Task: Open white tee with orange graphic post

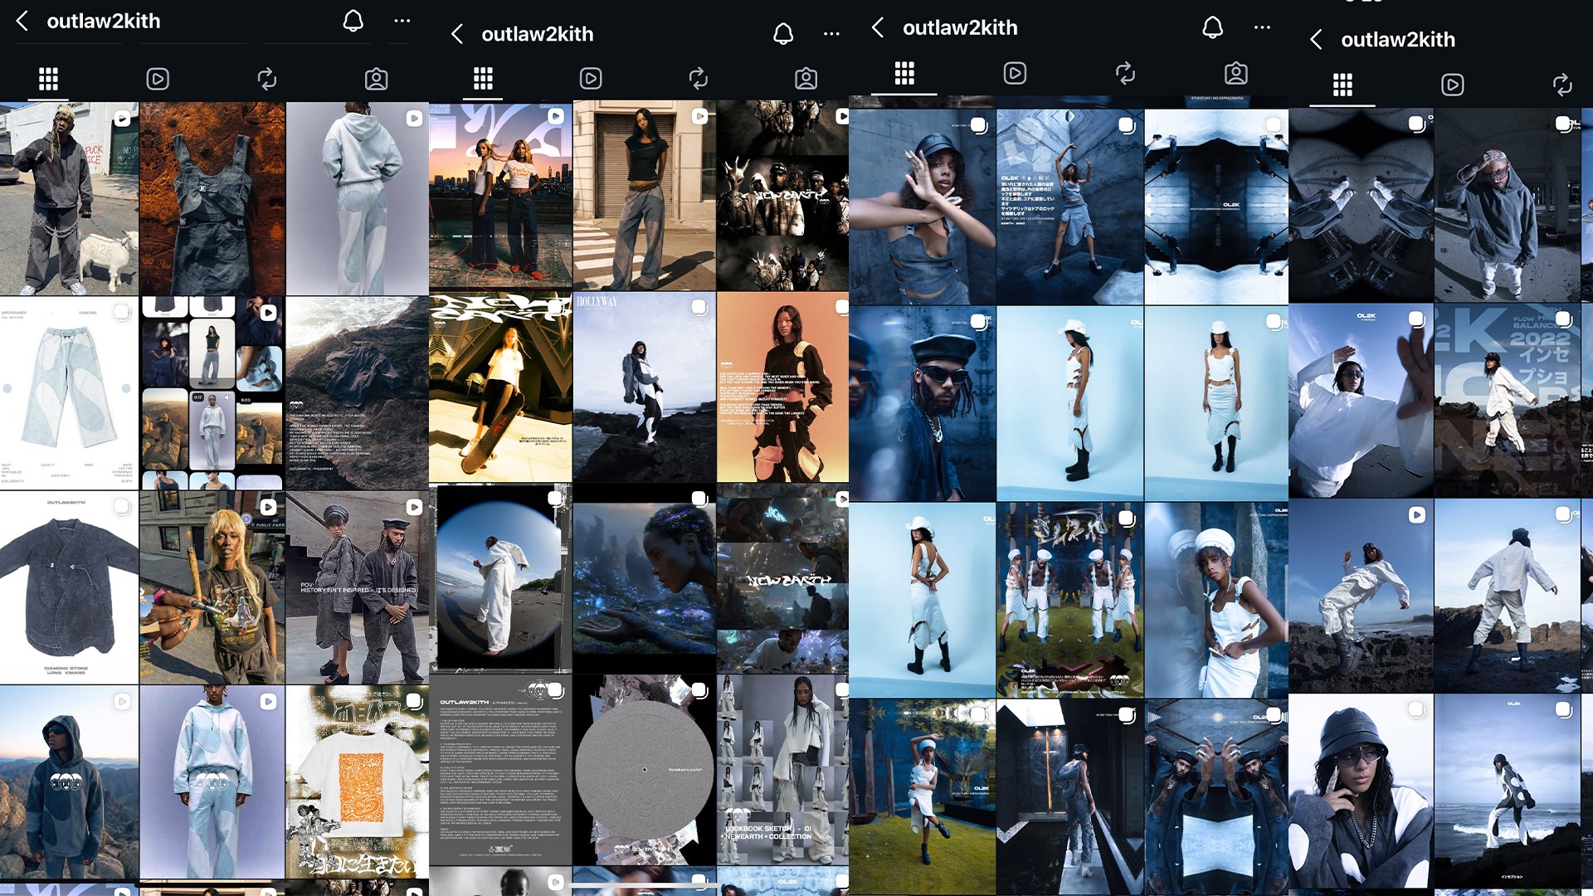Action: click(357, 782)
